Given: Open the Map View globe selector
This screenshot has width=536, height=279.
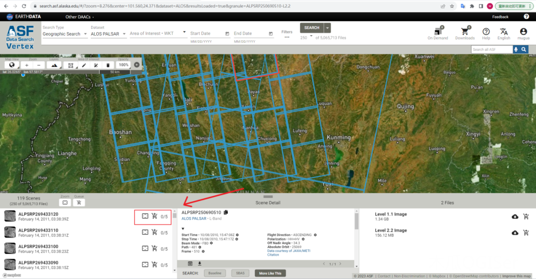Looking at the screenshot, I should [11, 65].
